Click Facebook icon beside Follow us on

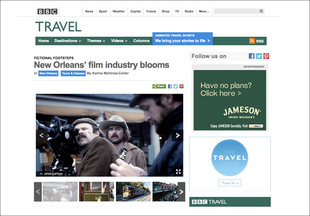[251, 56]
